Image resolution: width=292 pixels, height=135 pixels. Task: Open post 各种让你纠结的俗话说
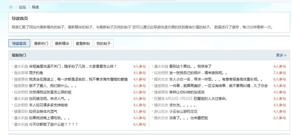(187, 92)
